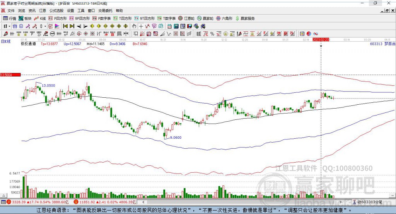
Task: Open the 帮助 menu
Action: tap(119, 10)
